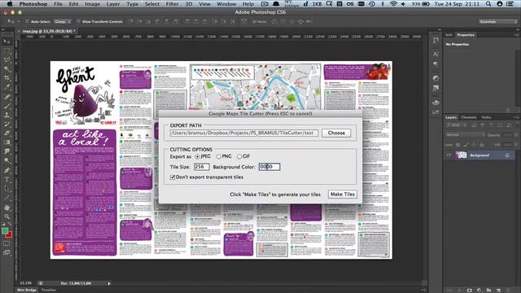This screenshot has height=293, width=521.
Task: Select the Crop tool
Action: (x=7, y=78)
